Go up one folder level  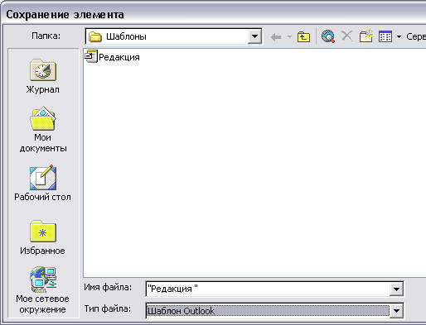pos(303,36)
